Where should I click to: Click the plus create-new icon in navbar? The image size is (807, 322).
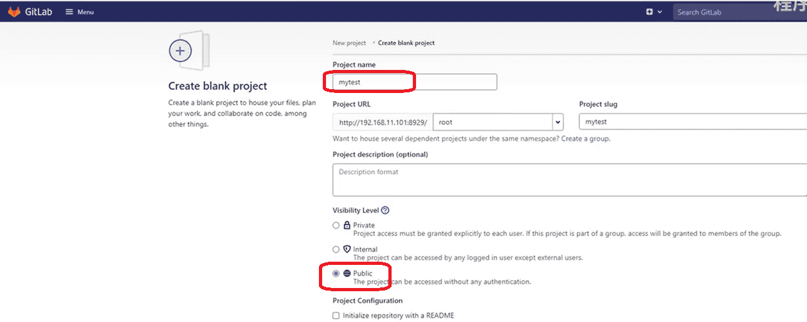[x=649, y=12]
